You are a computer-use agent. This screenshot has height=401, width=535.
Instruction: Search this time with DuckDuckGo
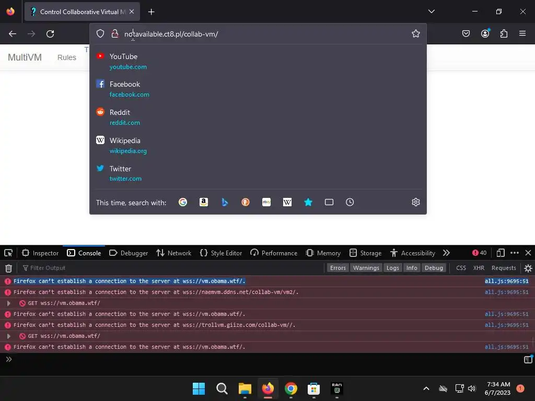point(246,202)
